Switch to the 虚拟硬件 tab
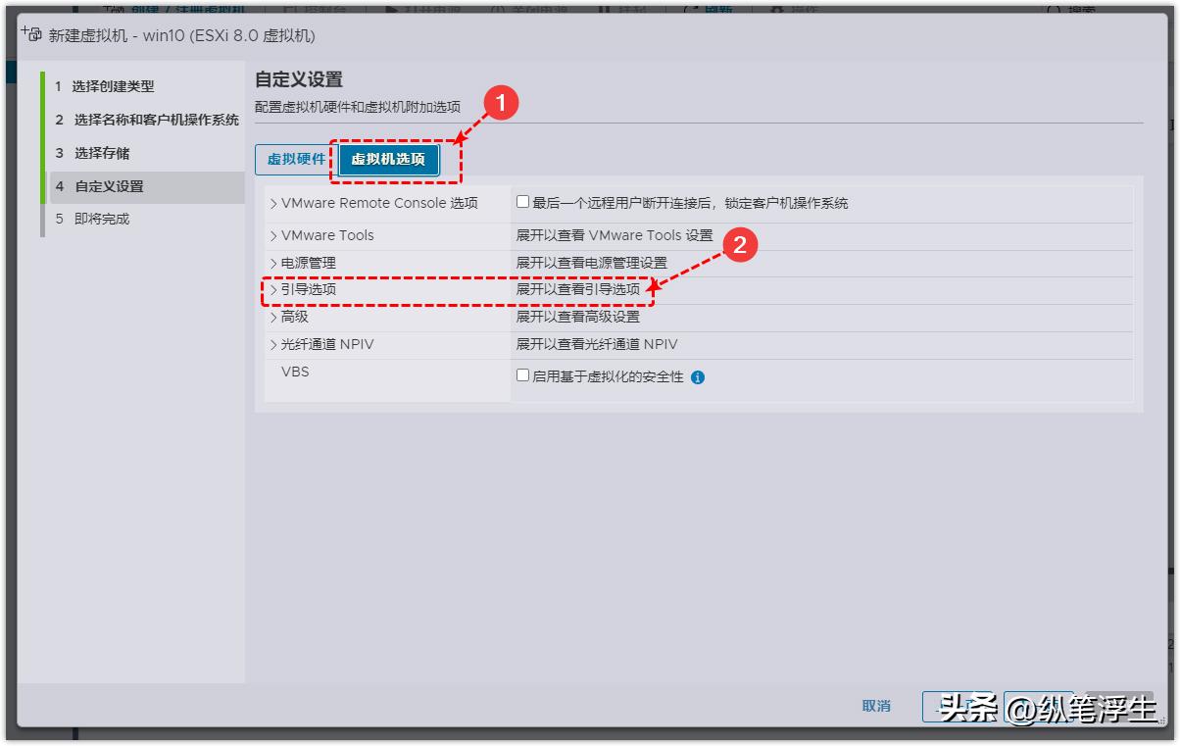The image size is (1180, 746). pyautogui.click(x=296, y=159)
